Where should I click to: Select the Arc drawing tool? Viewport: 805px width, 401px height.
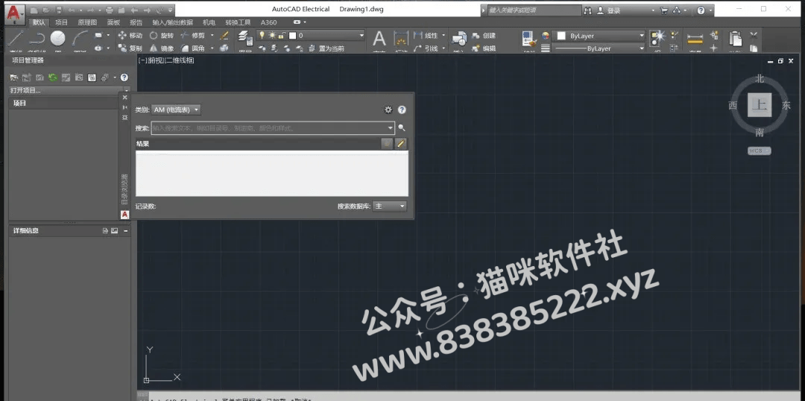click(x=80, y=39)
